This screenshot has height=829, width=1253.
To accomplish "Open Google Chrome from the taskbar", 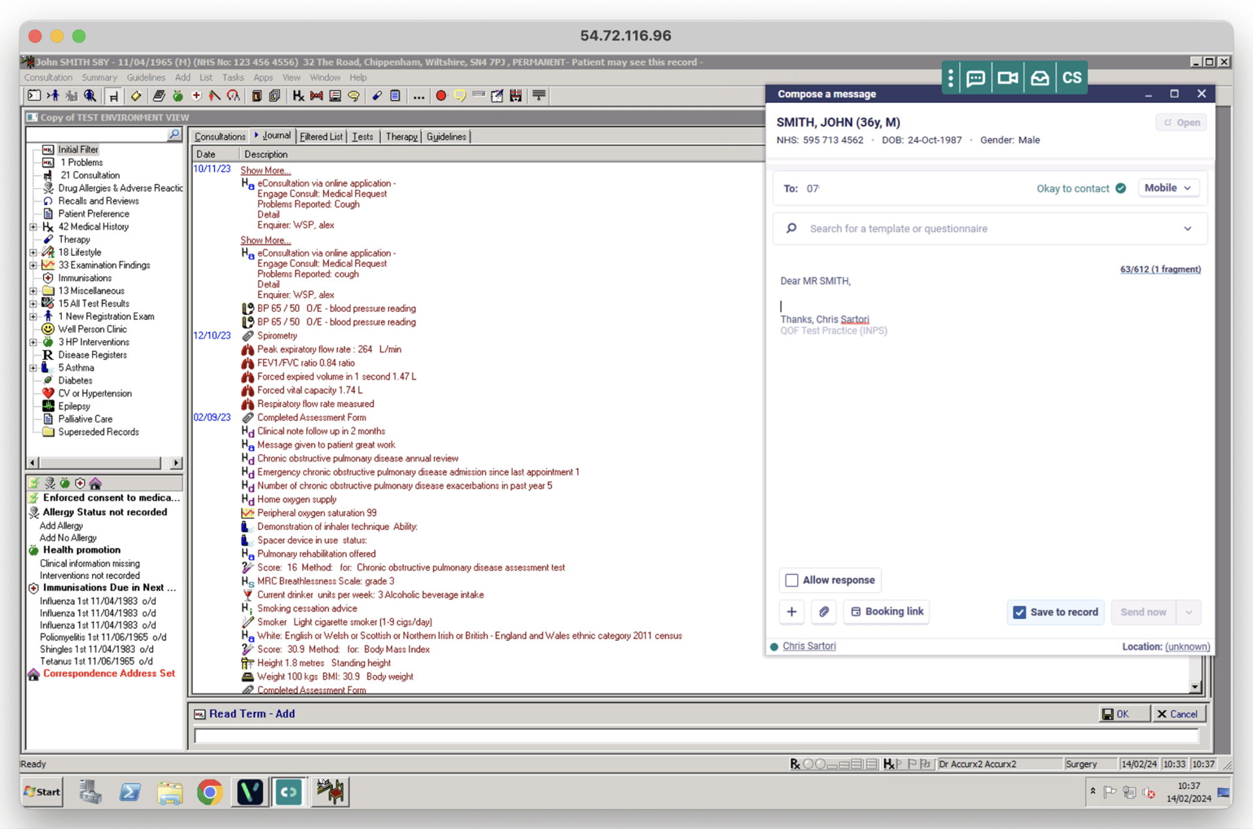I will click(x=209, y=792).
